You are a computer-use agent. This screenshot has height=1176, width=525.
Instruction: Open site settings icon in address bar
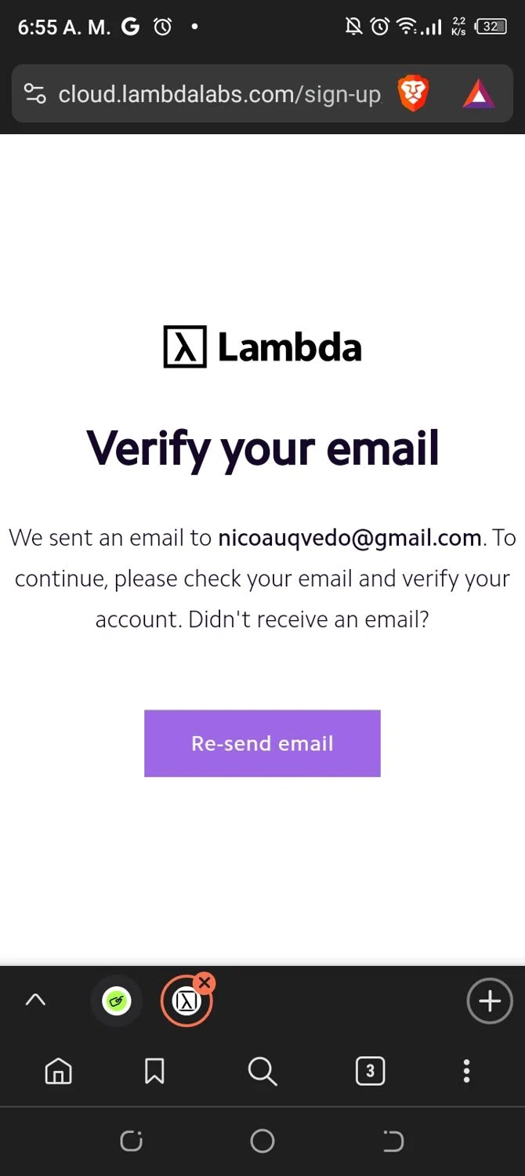pos(34,94)
